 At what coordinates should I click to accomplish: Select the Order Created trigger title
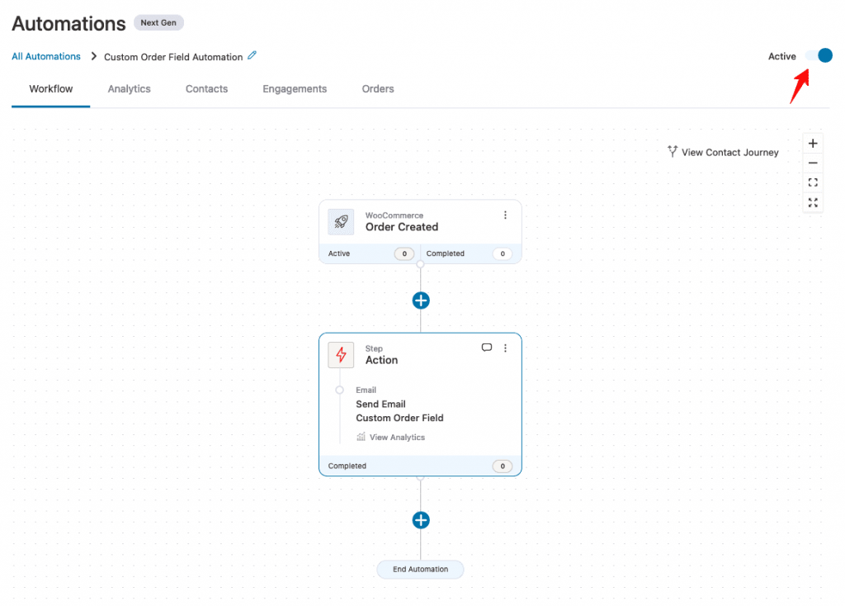click(x=402, y=227)
